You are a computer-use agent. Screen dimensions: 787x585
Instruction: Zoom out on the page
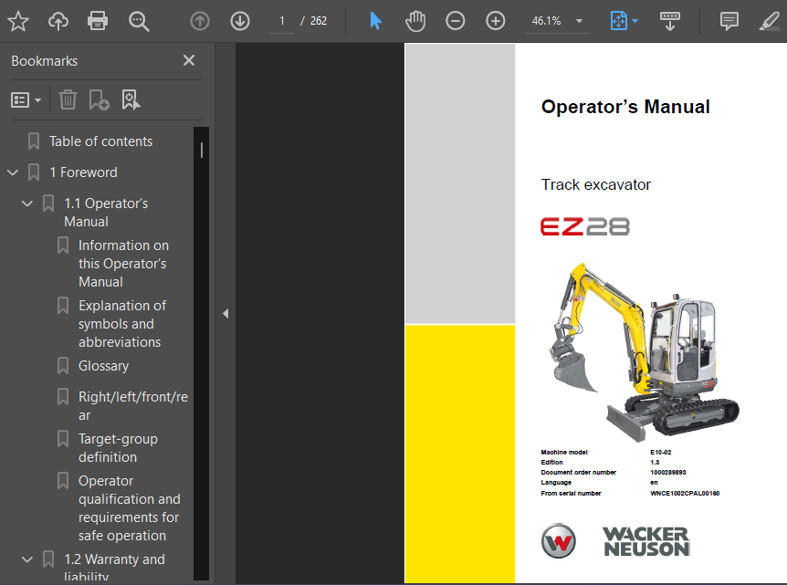pyautogui.click(x=456, y=20)
